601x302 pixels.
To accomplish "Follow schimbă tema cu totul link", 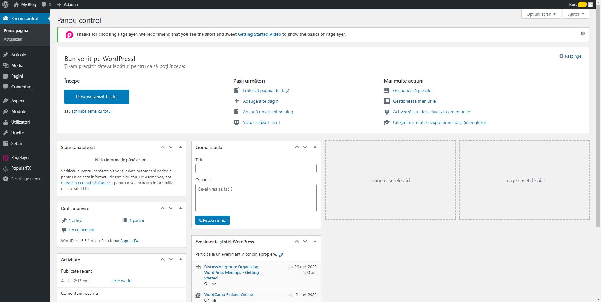I will pos(92,111).
